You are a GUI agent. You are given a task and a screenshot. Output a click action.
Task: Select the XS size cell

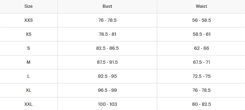29,34
